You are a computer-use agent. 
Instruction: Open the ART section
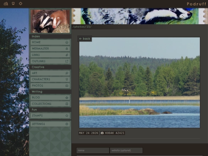pos(50,73)
